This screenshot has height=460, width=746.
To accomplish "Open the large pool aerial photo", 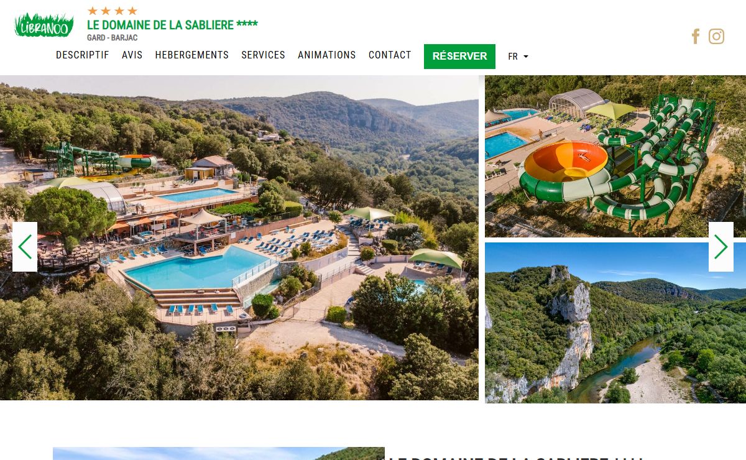I will click(239, 238).
